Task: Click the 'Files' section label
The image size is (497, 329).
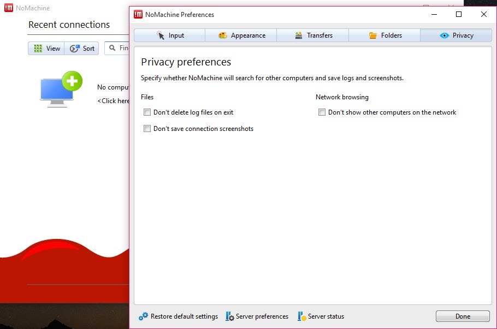Action: 147,97
